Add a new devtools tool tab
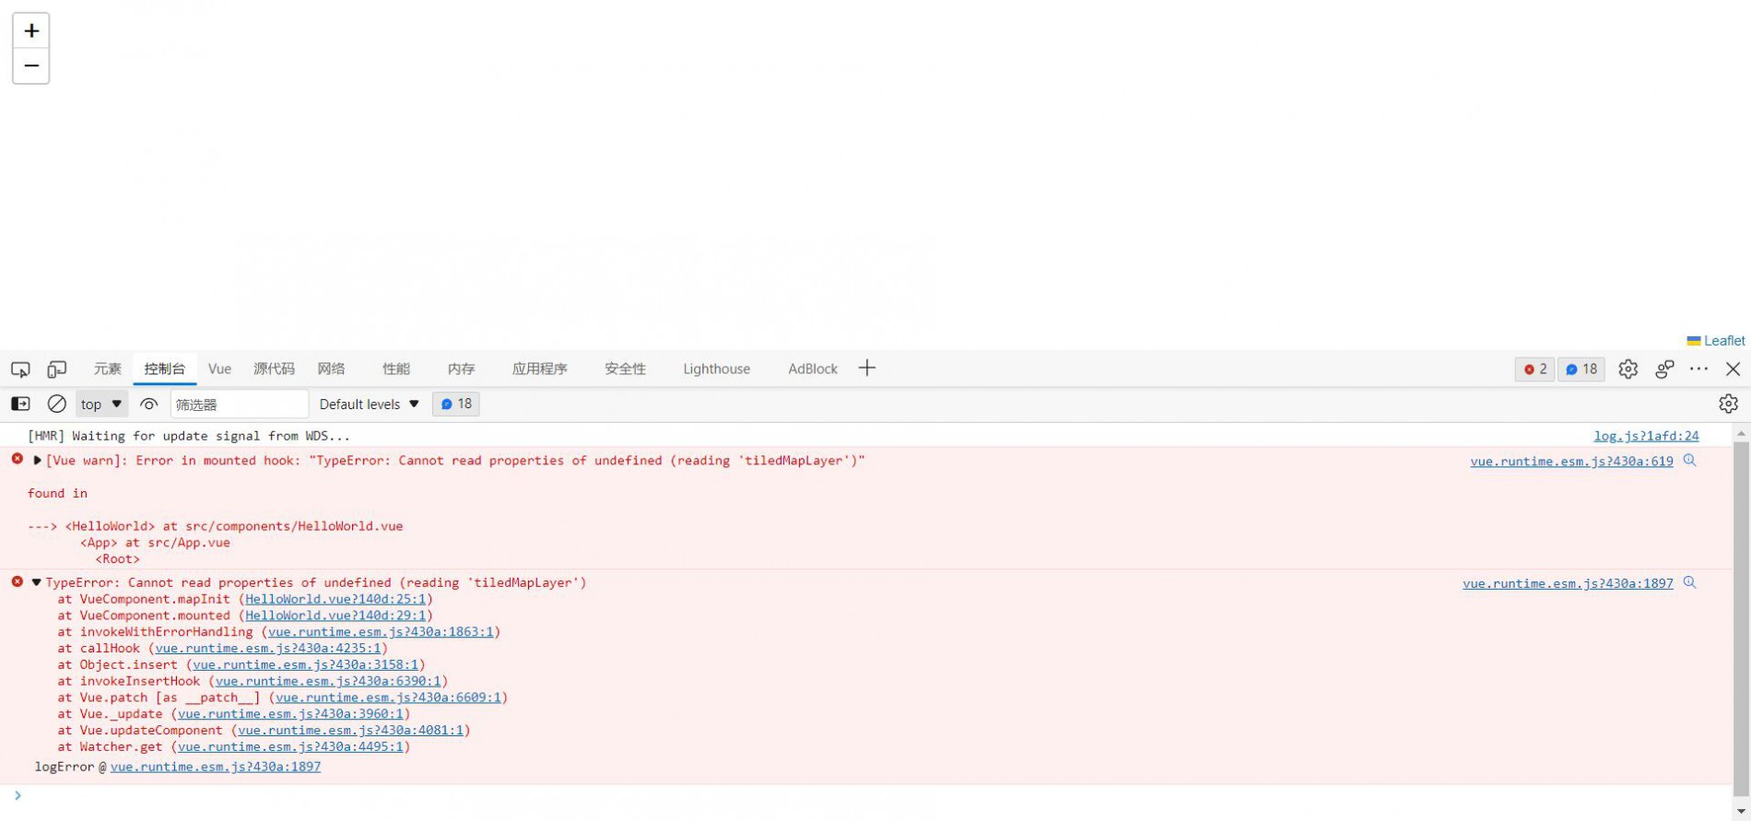This screenshot has height=821, width=1751. 866,369
